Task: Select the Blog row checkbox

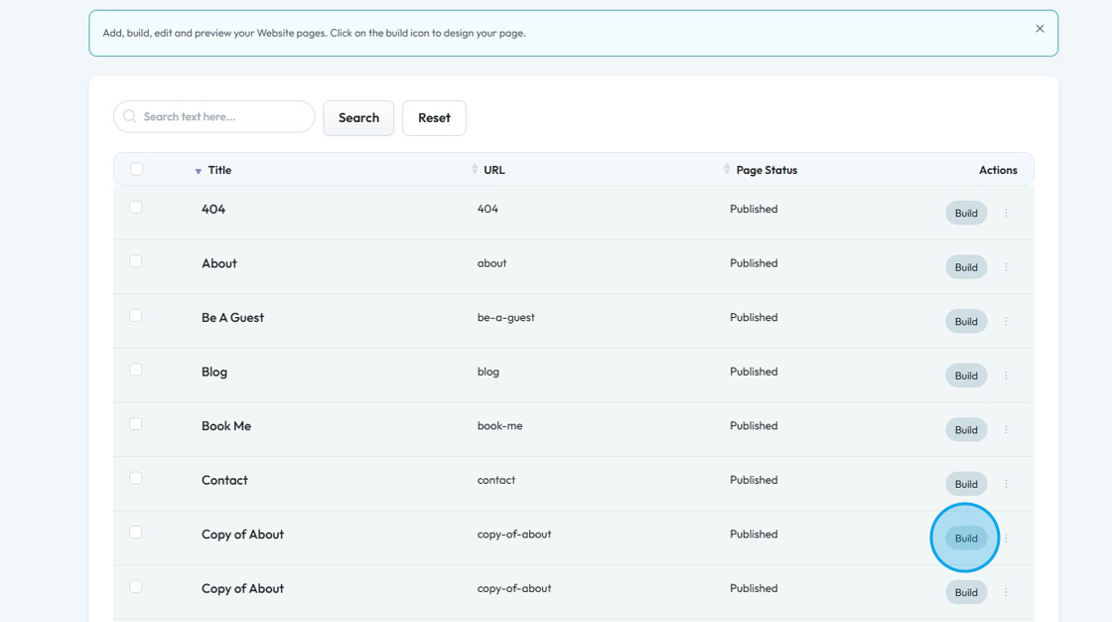Action: 136,370
